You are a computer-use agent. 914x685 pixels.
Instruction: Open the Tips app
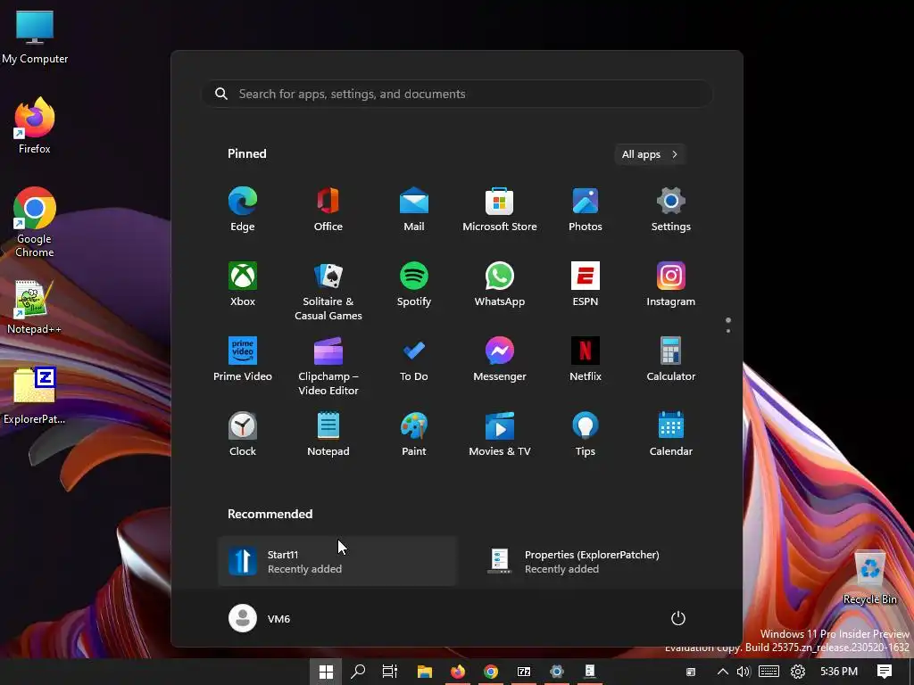pos(586,434)
